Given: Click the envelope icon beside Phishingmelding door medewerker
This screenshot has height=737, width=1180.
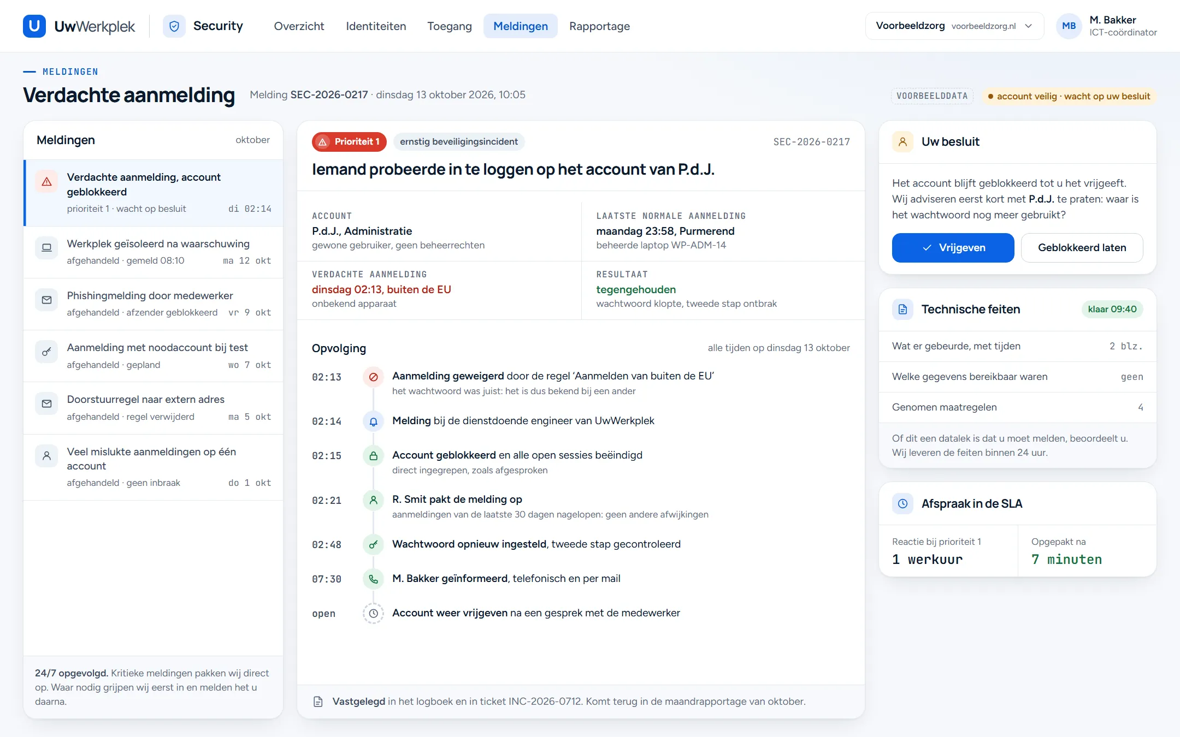Looking at the screenshot, I should tap(47, 300).
